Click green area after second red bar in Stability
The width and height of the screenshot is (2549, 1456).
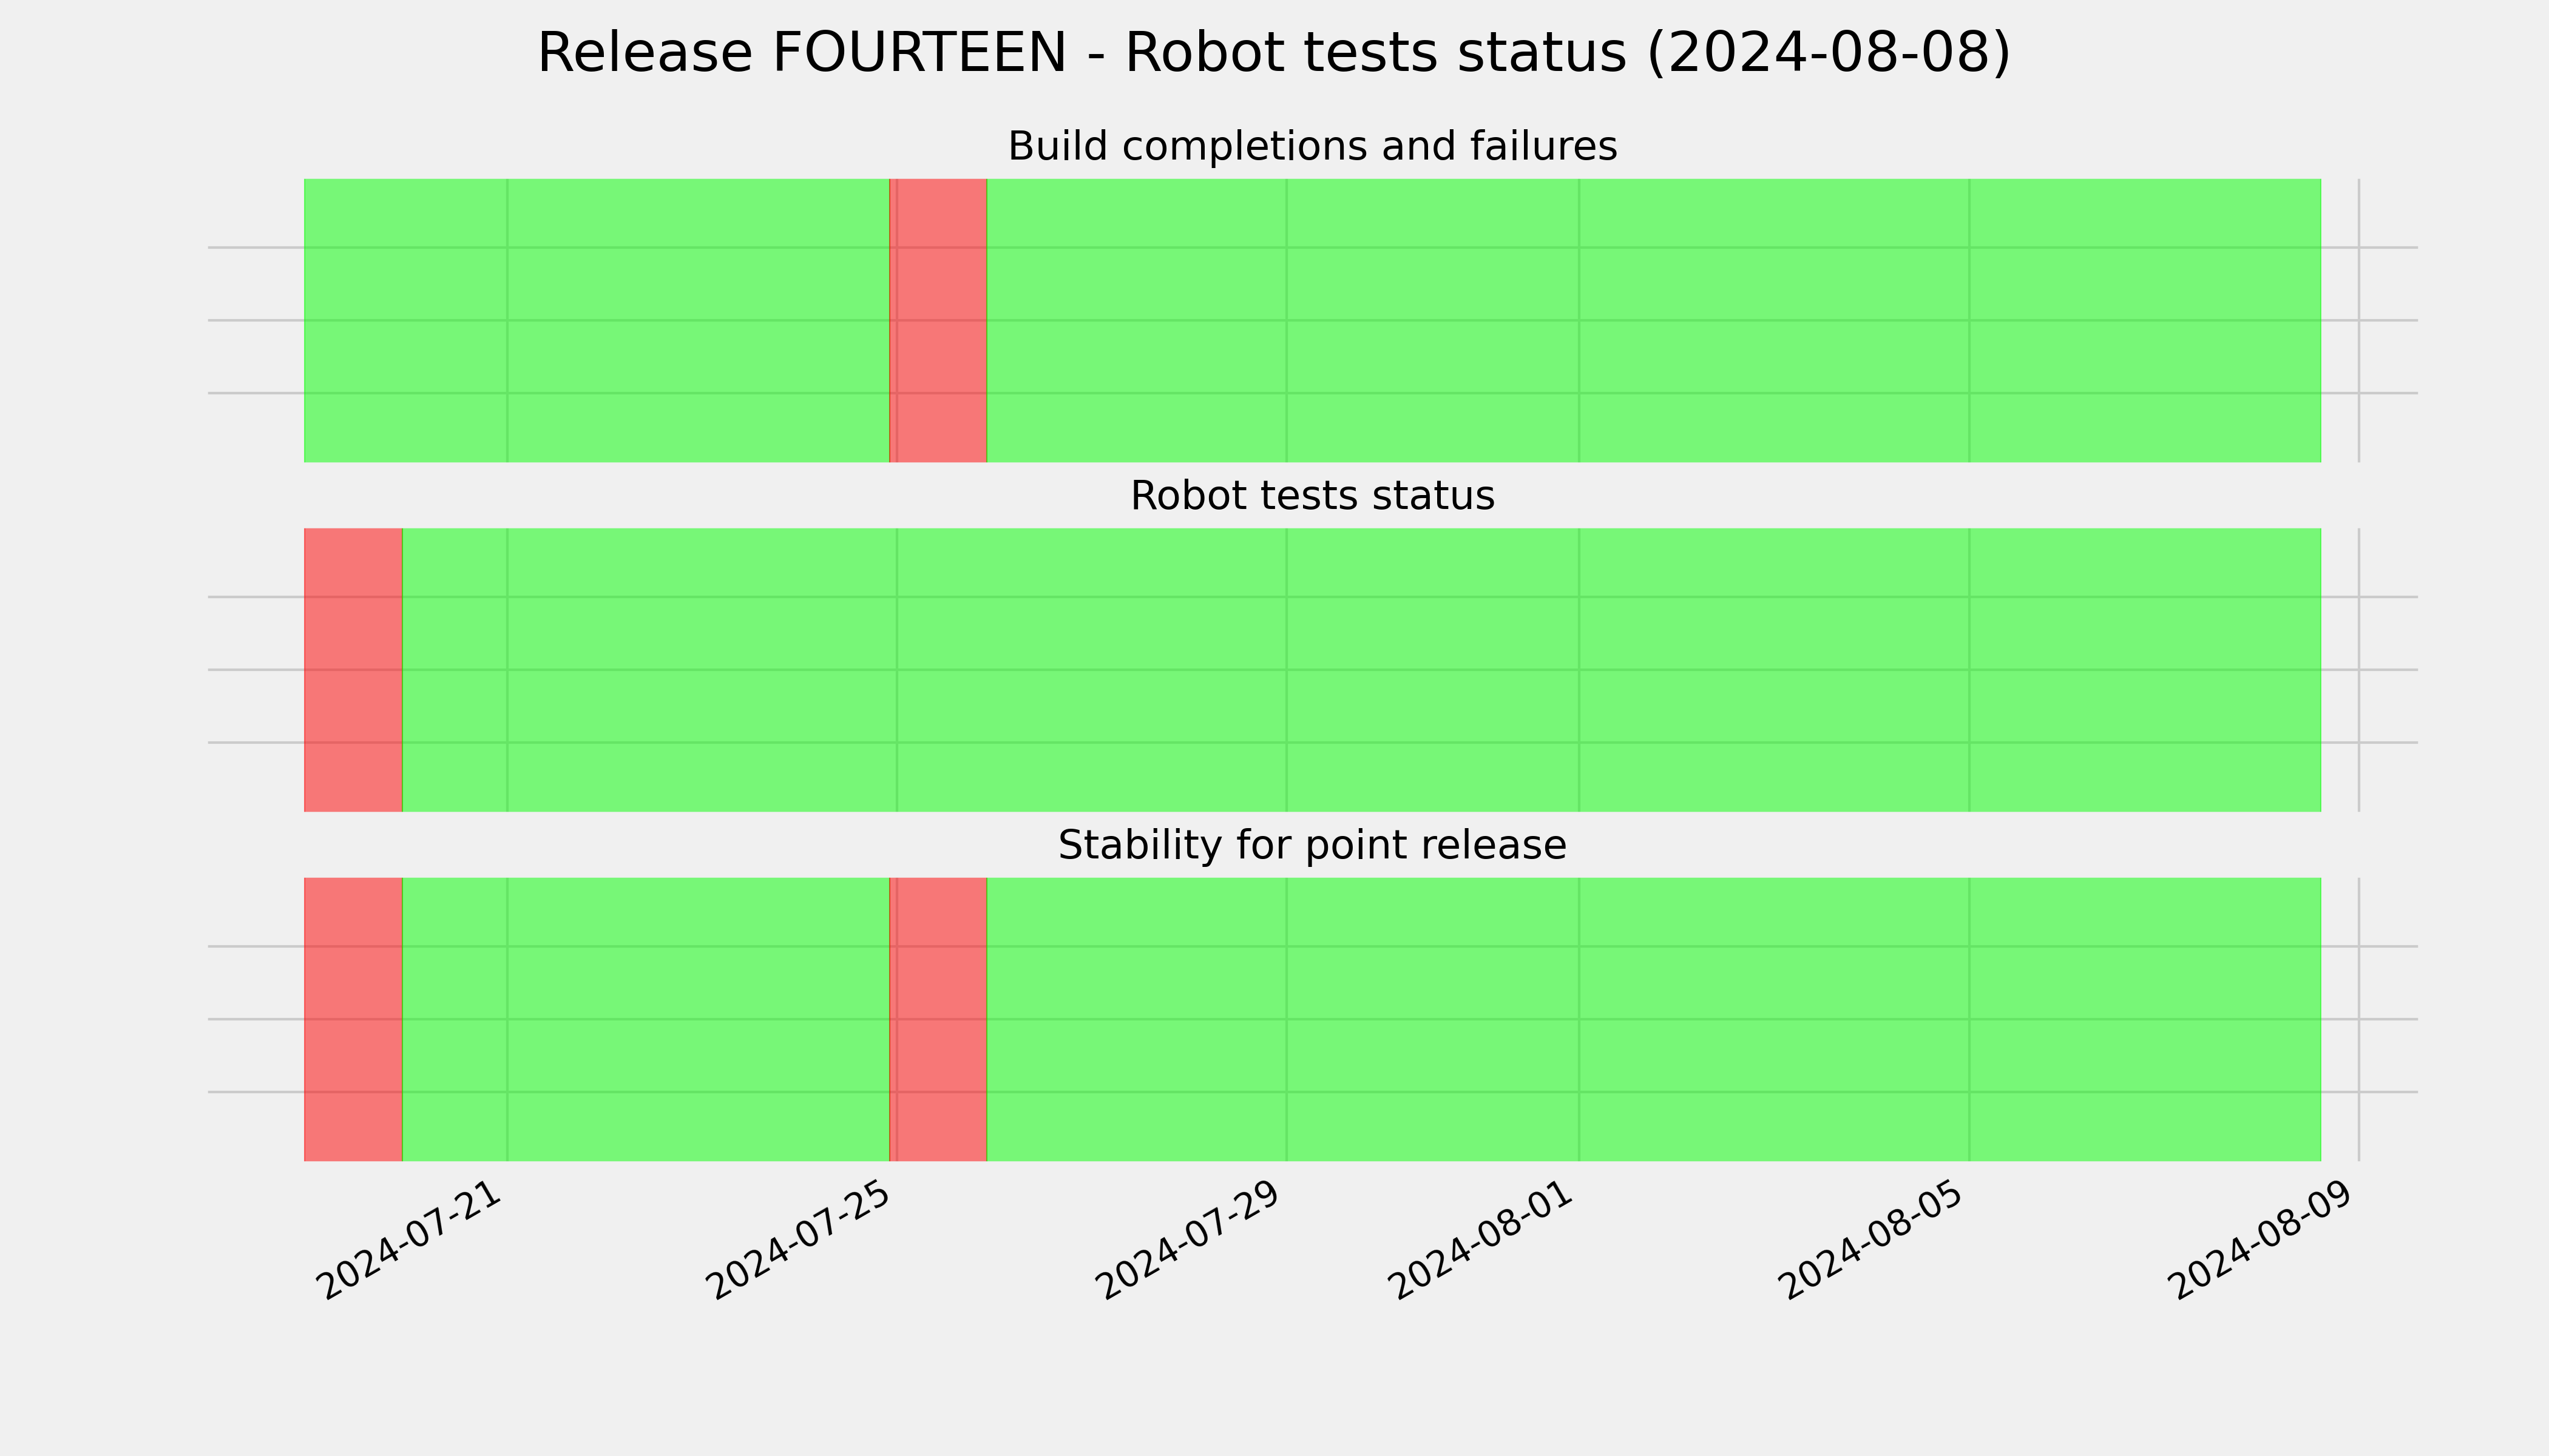pos(1654,1019)
